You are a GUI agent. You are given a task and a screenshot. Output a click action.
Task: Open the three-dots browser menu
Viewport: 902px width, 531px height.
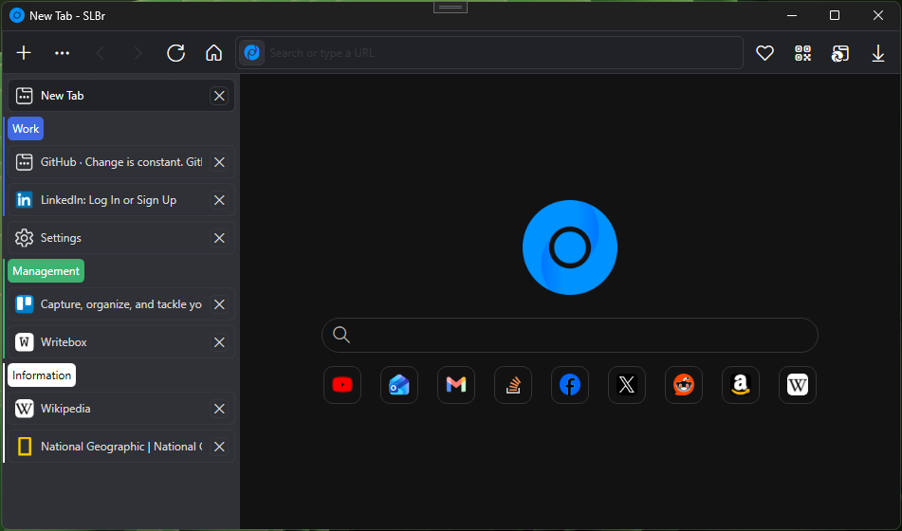point(63,53)
